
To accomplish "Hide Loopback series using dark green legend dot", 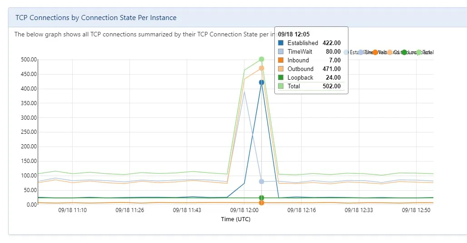I will coord(404,52).
